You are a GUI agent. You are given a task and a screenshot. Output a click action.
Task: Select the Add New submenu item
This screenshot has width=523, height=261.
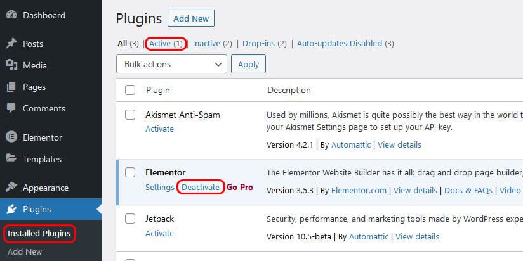coord(25,251)
